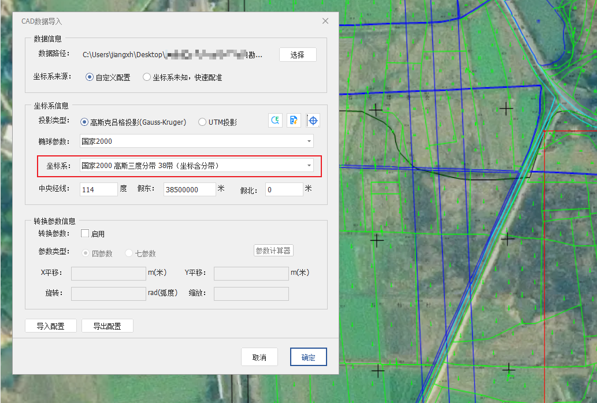
Task: Click the 取消 cancel button
Action: [259, 357]
